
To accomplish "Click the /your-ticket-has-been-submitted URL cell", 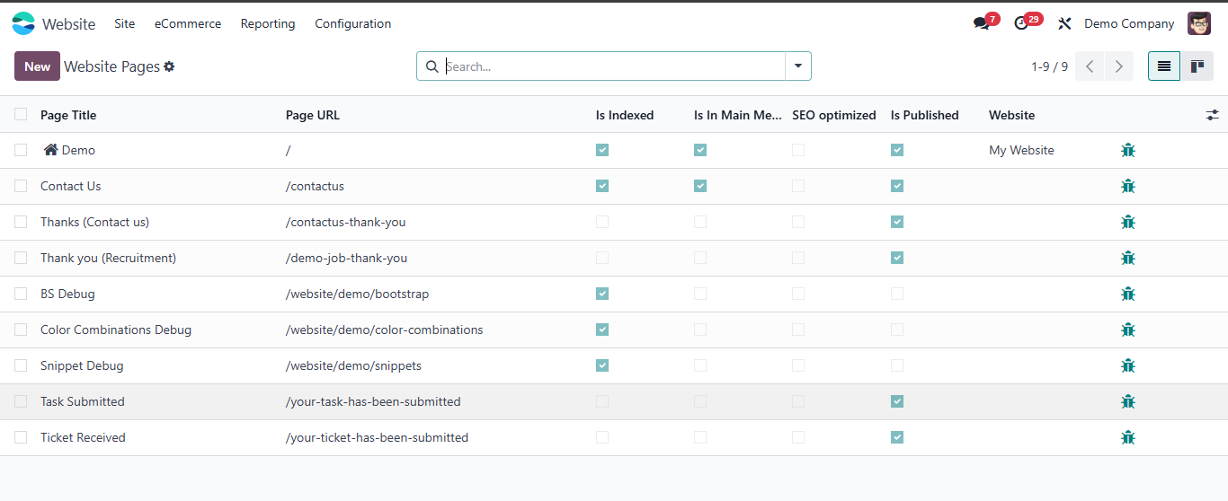I will 377,437.
